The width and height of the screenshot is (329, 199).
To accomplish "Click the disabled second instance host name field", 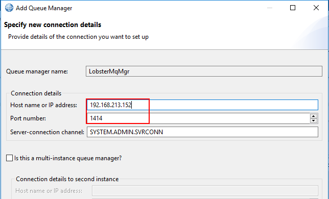I will coord(205,191).
